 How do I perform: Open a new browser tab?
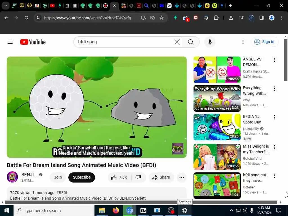pos(230,6)
